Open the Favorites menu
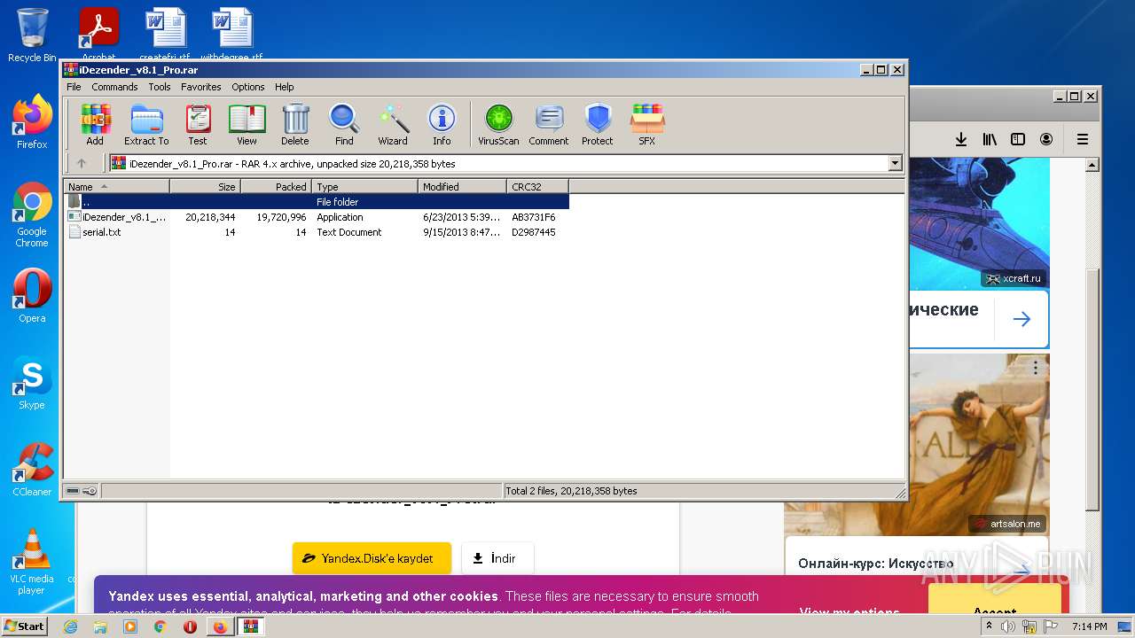 (201, 87)
